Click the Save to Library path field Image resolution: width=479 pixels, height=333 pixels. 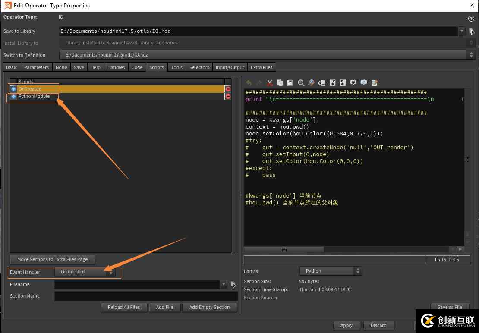[x=258, y=31]
